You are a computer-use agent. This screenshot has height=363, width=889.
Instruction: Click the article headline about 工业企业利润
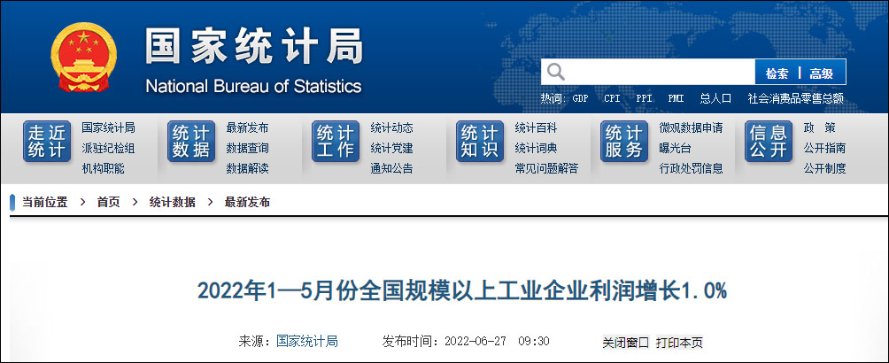click(462, 291)
